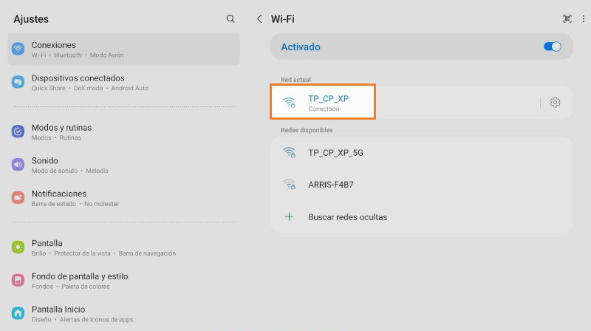The height and width of the screenshot is (331, 591).
Task: Connect to the TP_CP_XP_5G network
Action: coord(335,153)
